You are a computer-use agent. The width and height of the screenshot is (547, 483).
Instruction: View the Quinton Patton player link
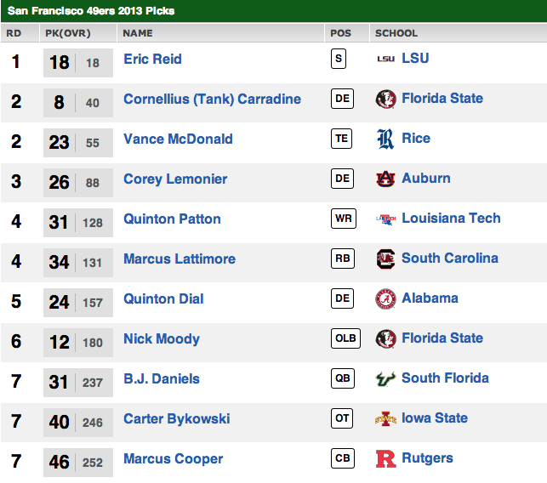click(x=172, y=219)
